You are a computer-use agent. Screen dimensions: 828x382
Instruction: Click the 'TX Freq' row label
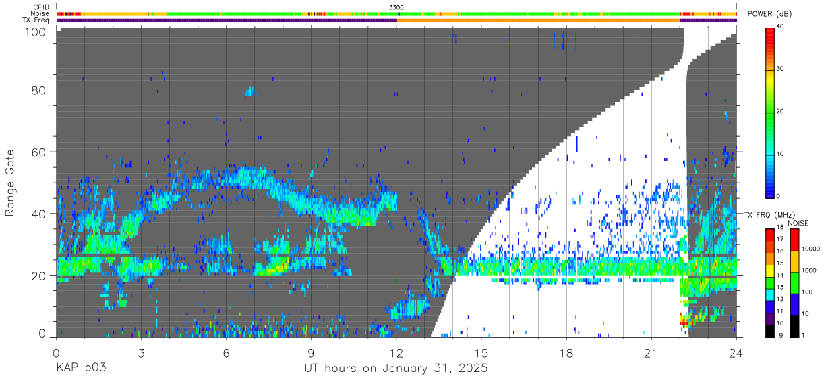(x=36, y=20)
